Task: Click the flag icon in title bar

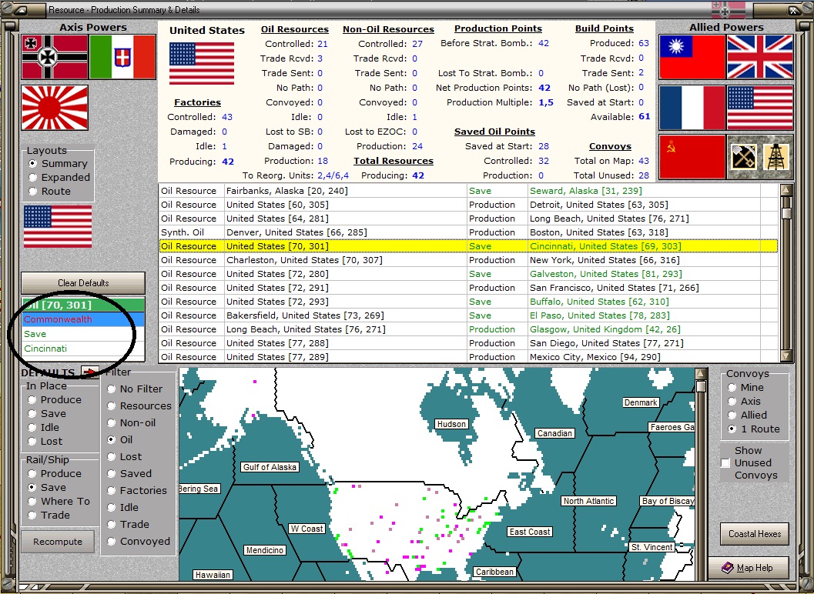Action: tap(728, 9)
